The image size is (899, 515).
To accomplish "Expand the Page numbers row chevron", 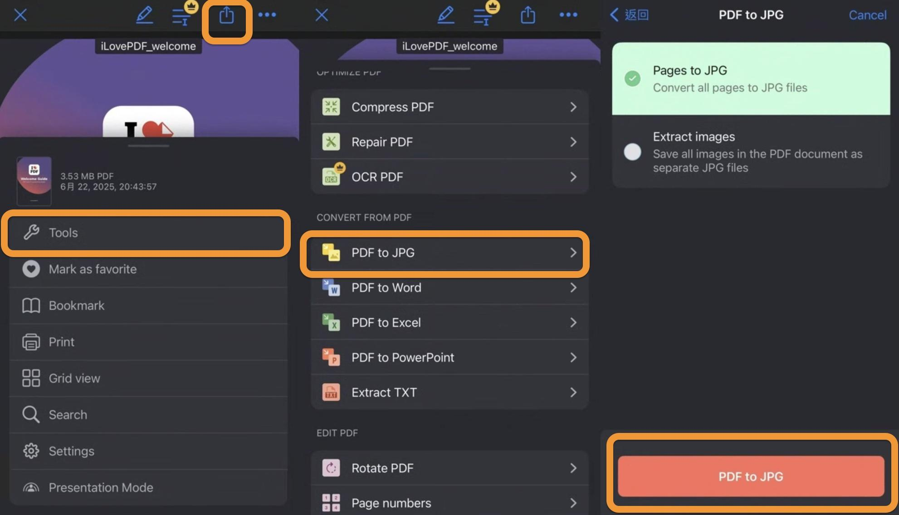I will tap(573, 503).
